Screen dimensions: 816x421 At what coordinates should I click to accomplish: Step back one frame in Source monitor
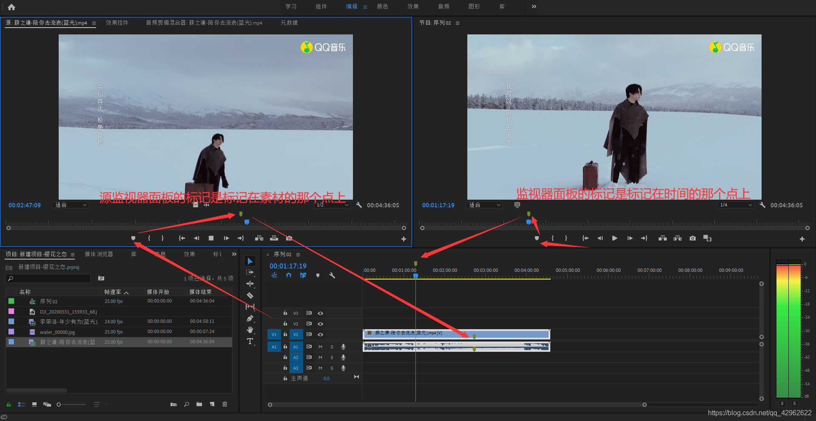pos(196,238)
